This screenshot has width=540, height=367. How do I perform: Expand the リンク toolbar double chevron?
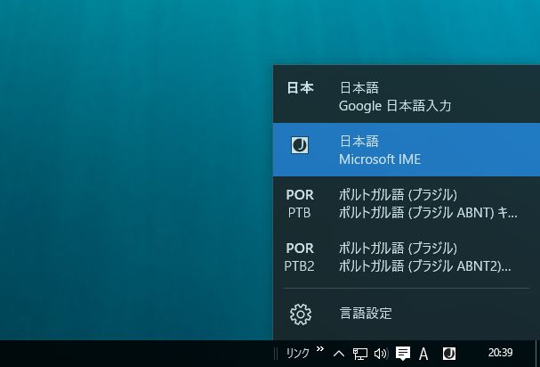click(x=320, y=348)
